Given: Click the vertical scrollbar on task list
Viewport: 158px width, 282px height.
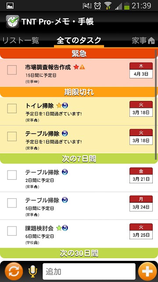Looking at the screenshot, I should (x=156, y=104).
